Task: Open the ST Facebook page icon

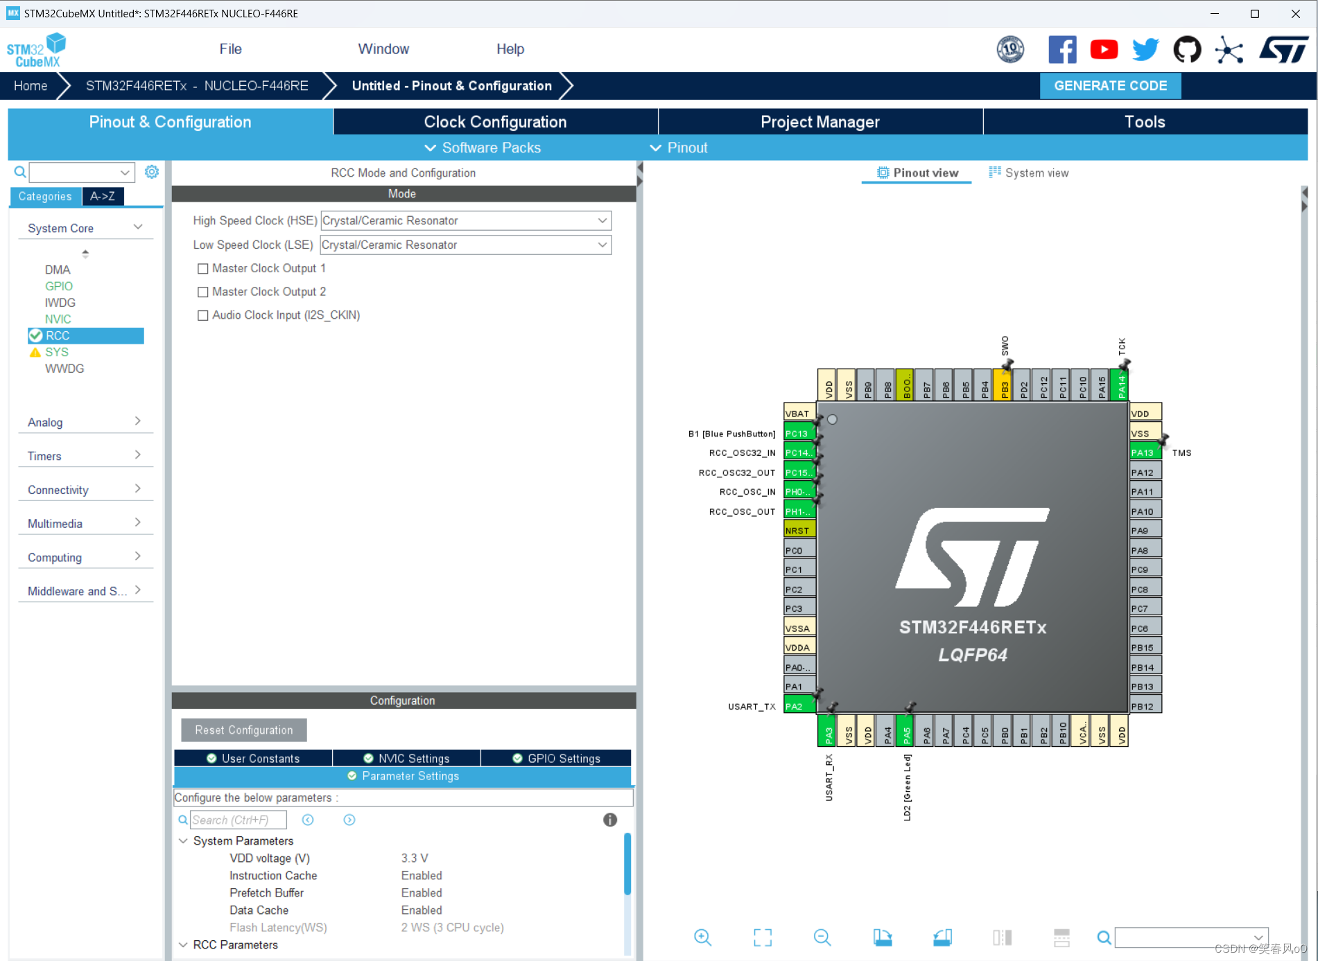Action: [1062, 50]
